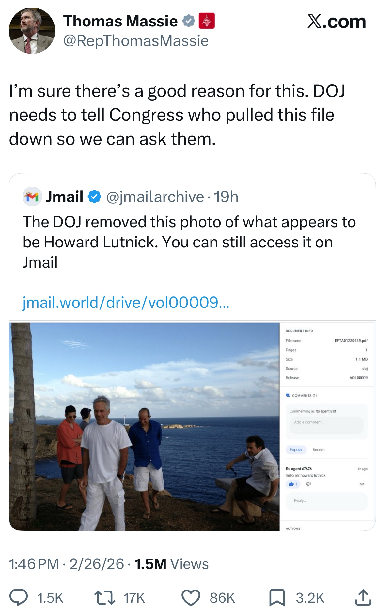Bookmark this tweet

277,598
